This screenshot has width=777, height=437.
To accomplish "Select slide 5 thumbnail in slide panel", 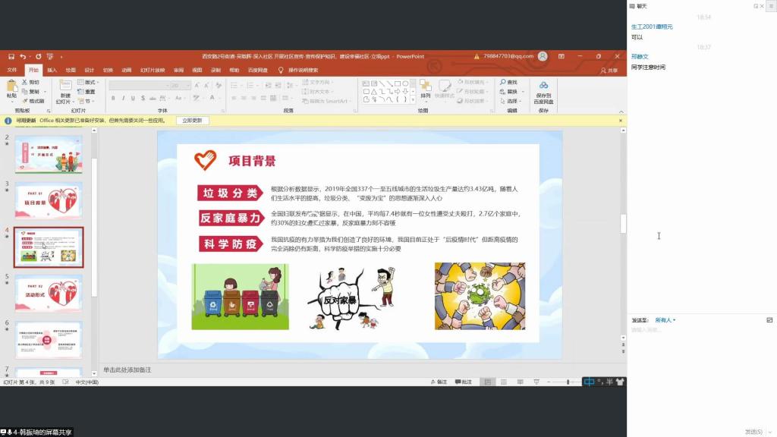I will [49, 293].
